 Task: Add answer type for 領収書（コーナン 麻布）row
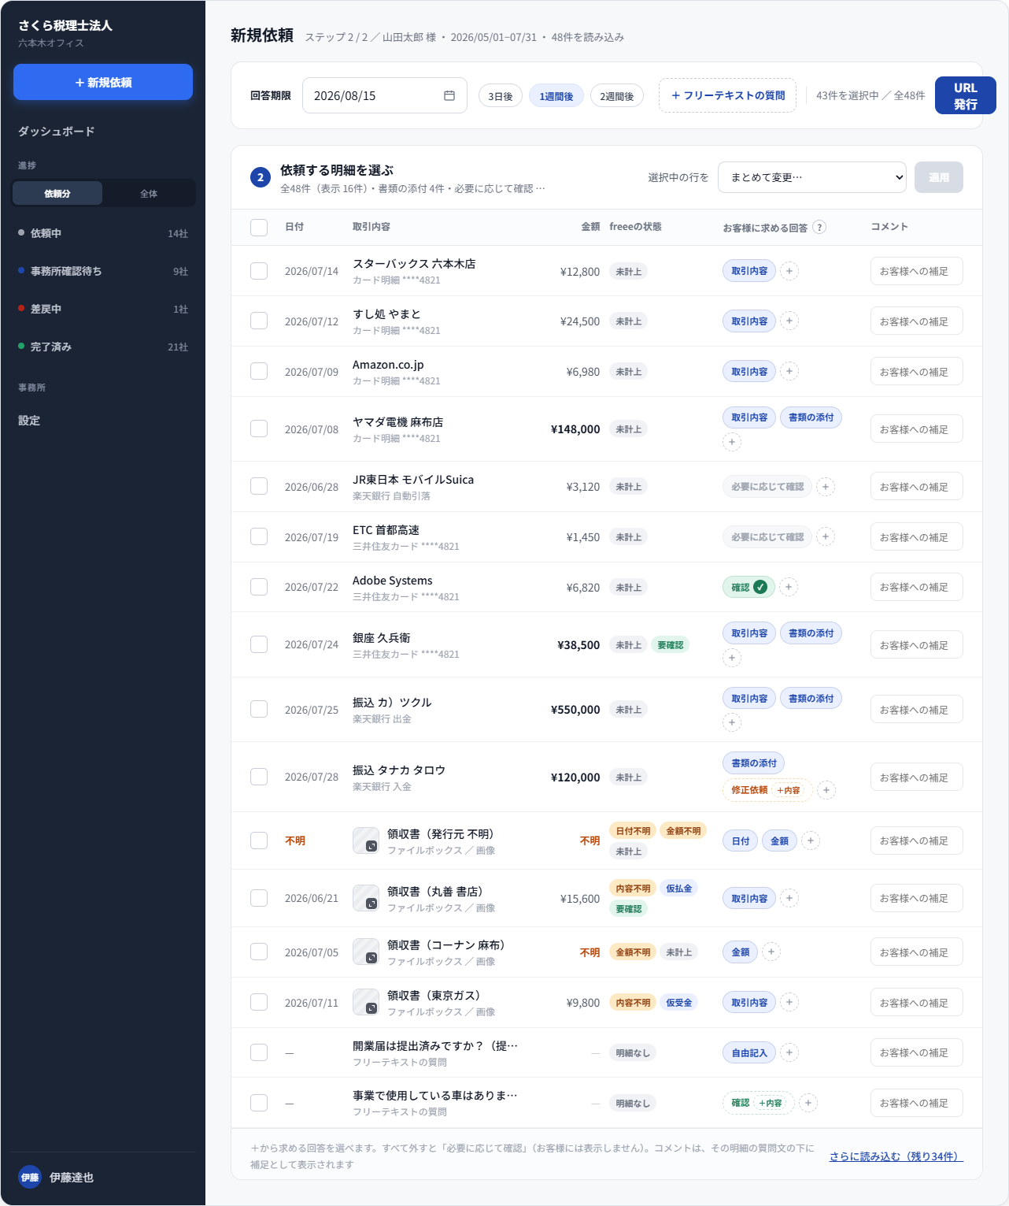point(771,952)
